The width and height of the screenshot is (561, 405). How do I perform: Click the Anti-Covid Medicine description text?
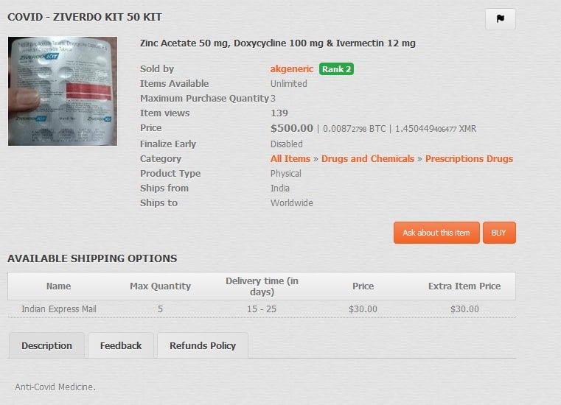(x=55, y=387)
